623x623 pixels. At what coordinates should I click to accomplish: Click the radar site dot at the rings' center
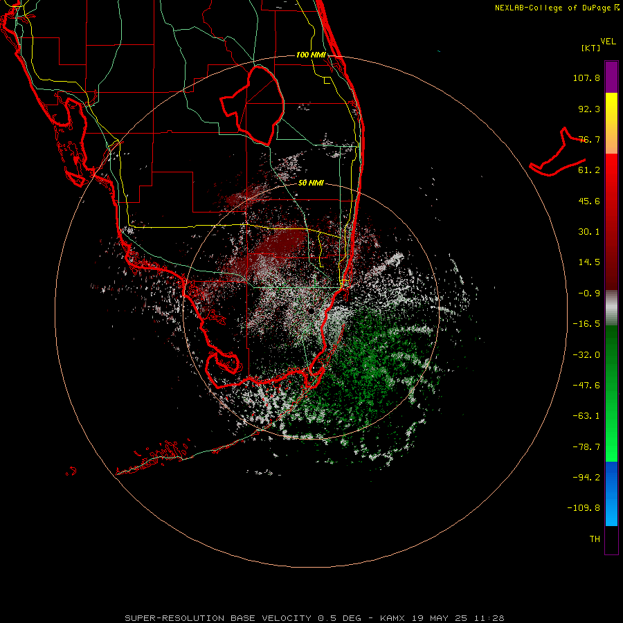tap(311, 311)
